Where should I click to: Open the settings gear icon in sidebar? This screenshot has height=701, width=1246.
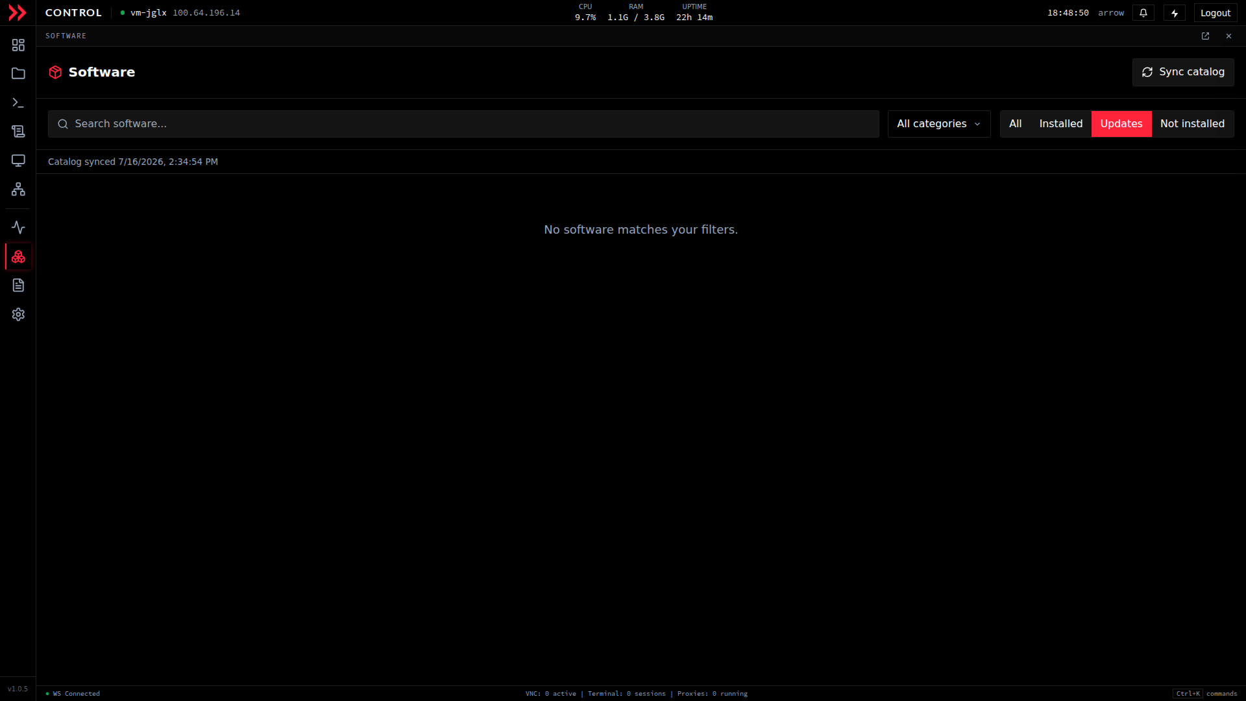pyautogui.click(x=18, y=314)
